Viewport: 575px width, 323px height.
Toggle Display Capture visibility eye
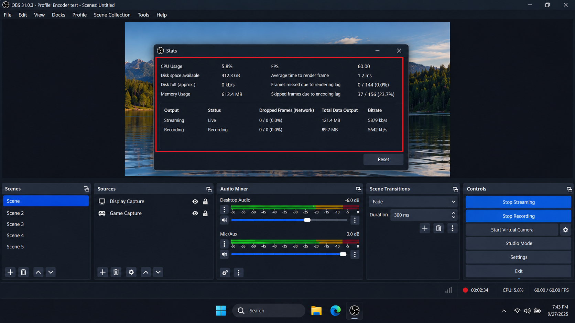tap(195, 201)
